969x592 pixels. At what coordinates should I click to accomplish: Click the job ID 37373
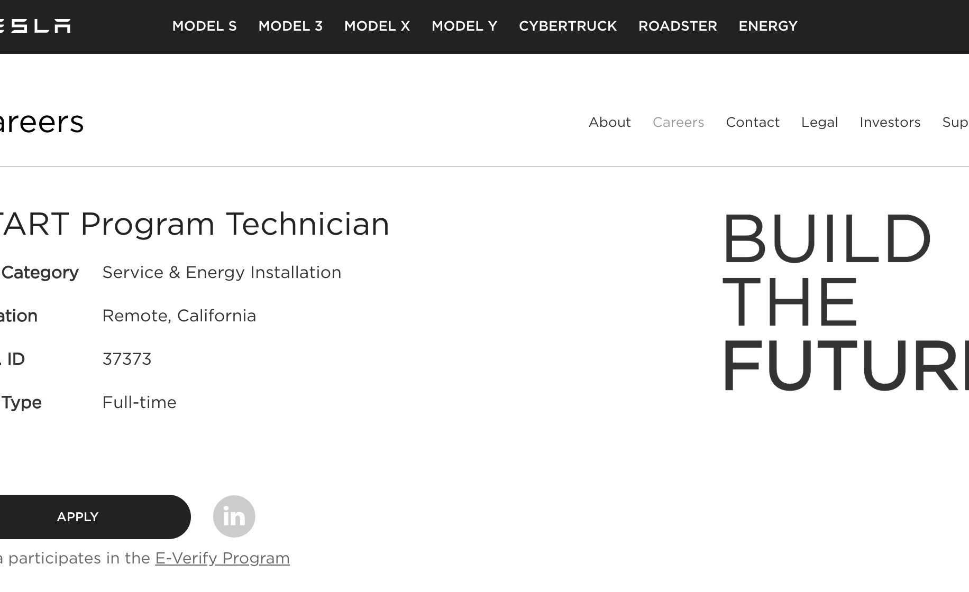[x=127, y=359]
